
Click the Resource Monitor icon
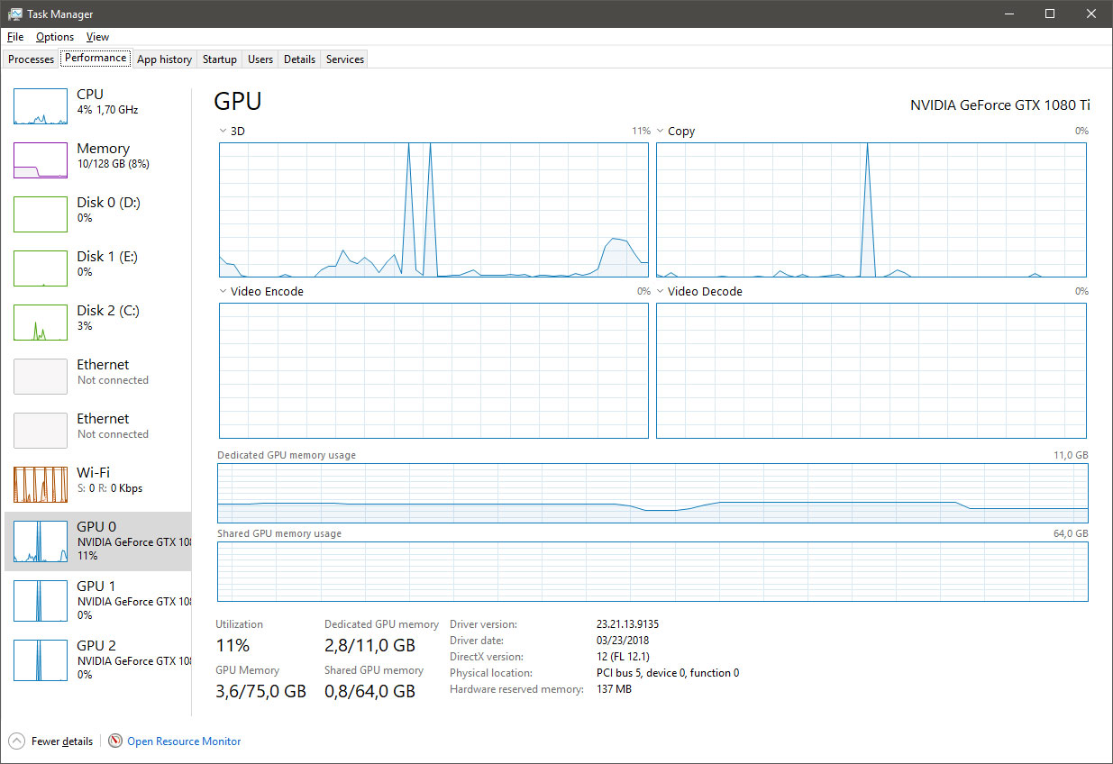pos(115,741)
